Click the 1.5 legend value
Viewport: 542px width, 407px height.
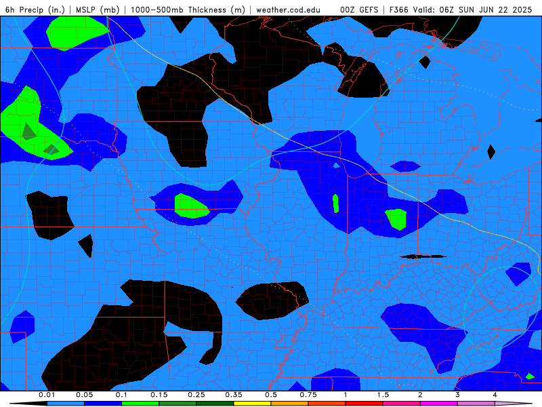(x=383, y=395)
